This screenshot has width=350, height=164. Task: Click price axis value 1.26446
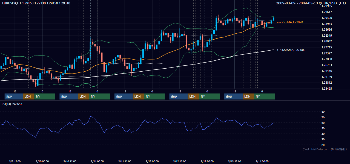[327, 71]
